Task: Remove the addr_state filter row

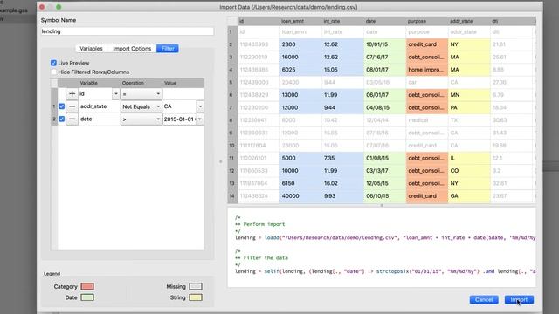Action: pos(72,106)
